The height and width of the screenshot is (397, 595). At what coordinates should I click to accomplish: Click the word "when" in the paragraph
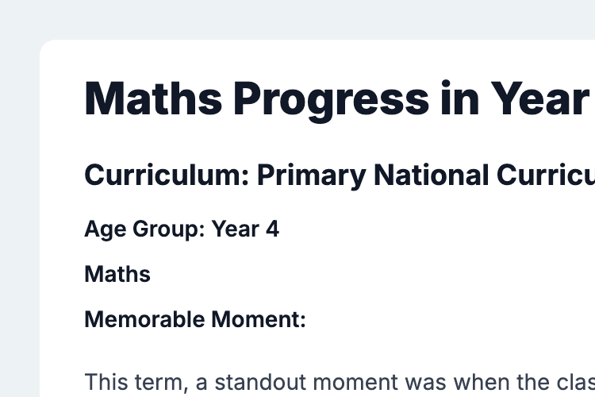[482, 382]
